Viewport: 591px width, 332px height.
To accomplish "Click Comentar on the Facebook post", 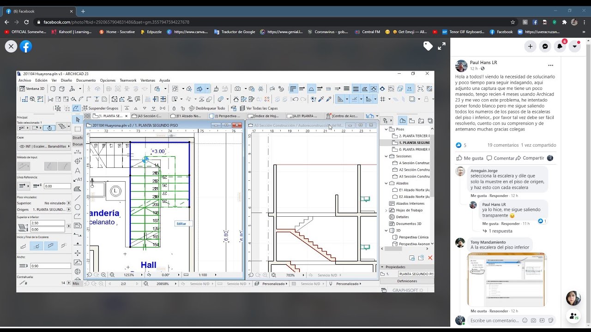I will pyautogui.click(x=500, y=158).
